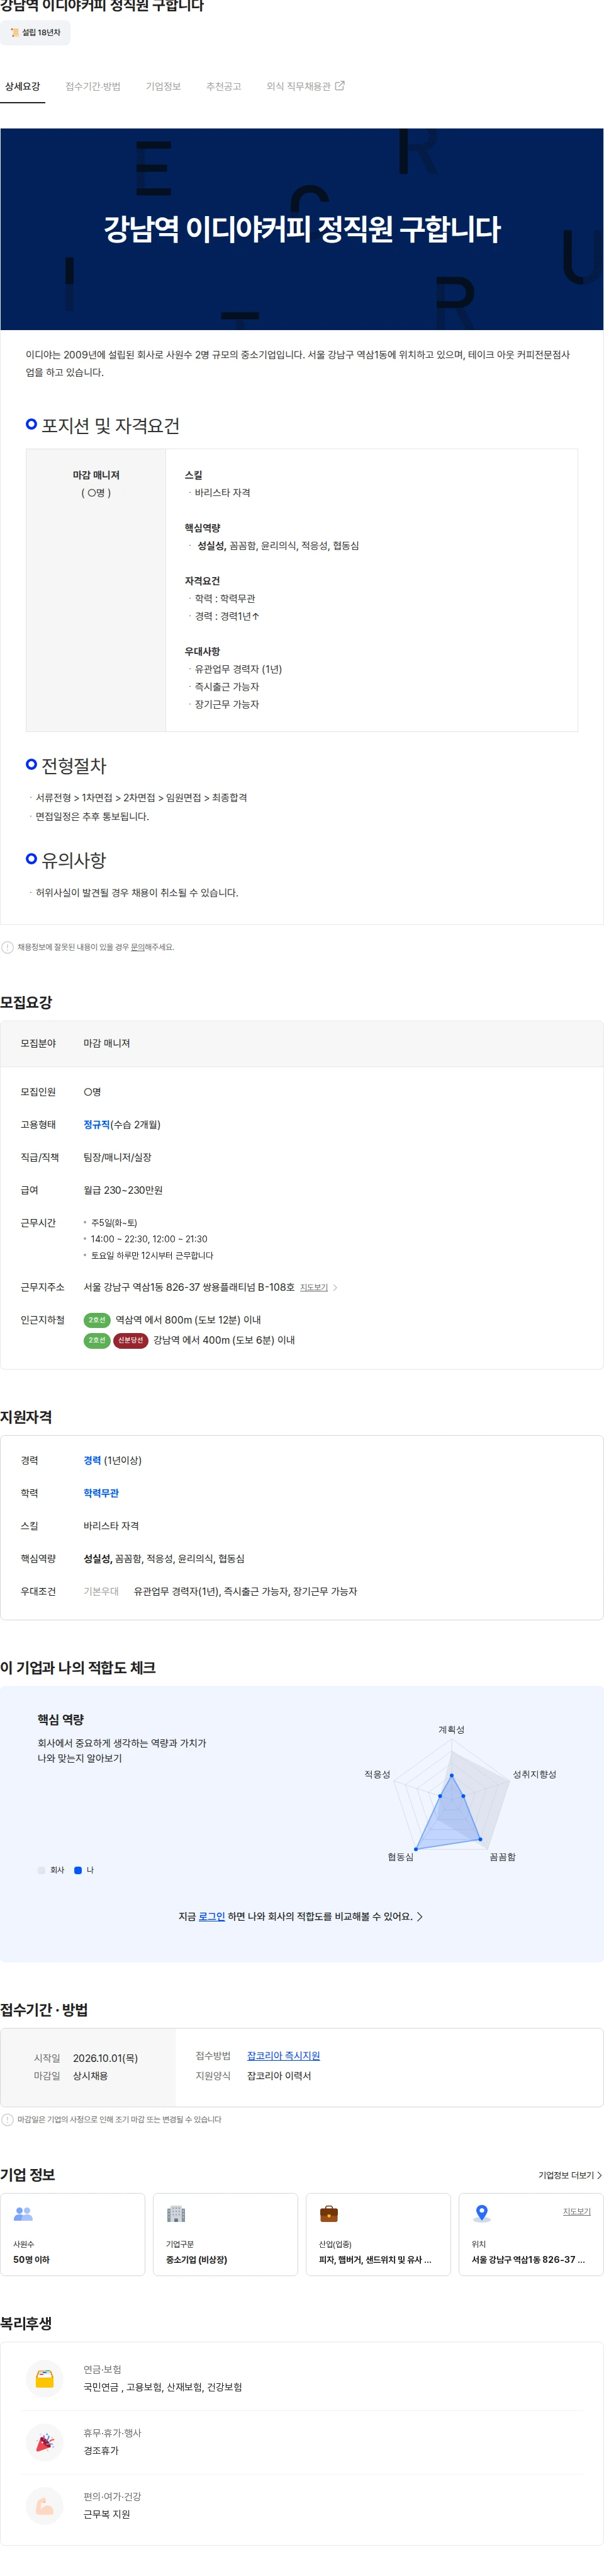Click the 편의·여가·건강 arm icon

point(44,2506)
